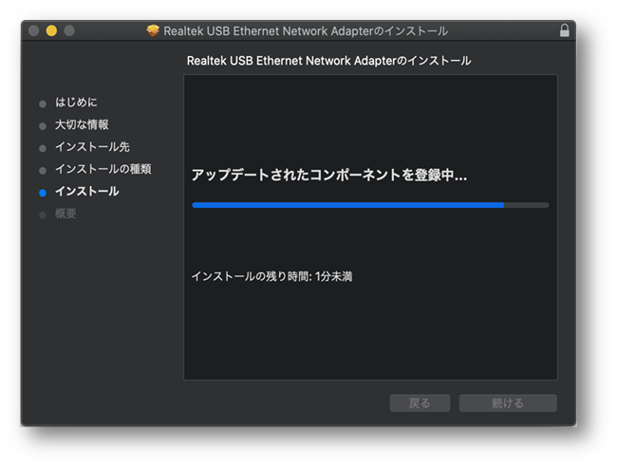
Task: Click the 続ける continue button
Action: (x=508, y=403)
